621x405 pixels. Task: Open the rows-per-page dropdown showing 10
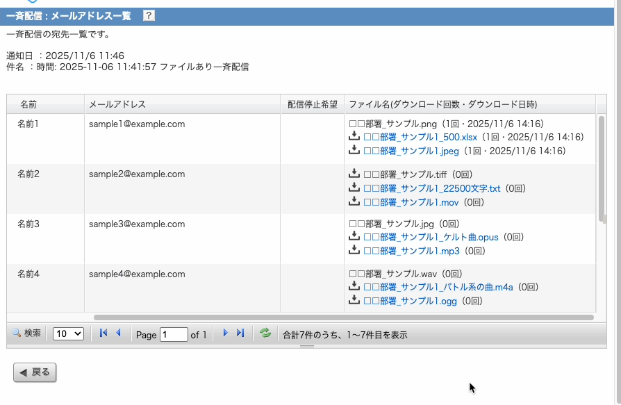click(68, 334)
